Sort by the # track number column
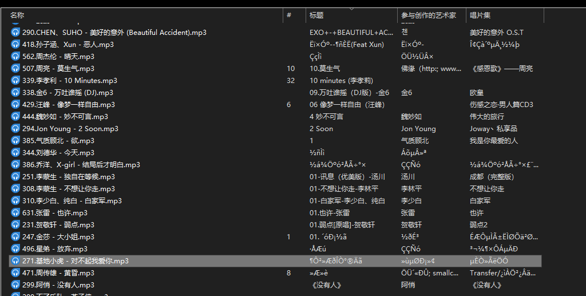 pos(289,15)
